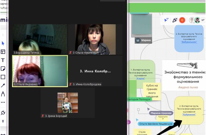
Task: Click the Марина Щирова cursor label
Action: 161,113
